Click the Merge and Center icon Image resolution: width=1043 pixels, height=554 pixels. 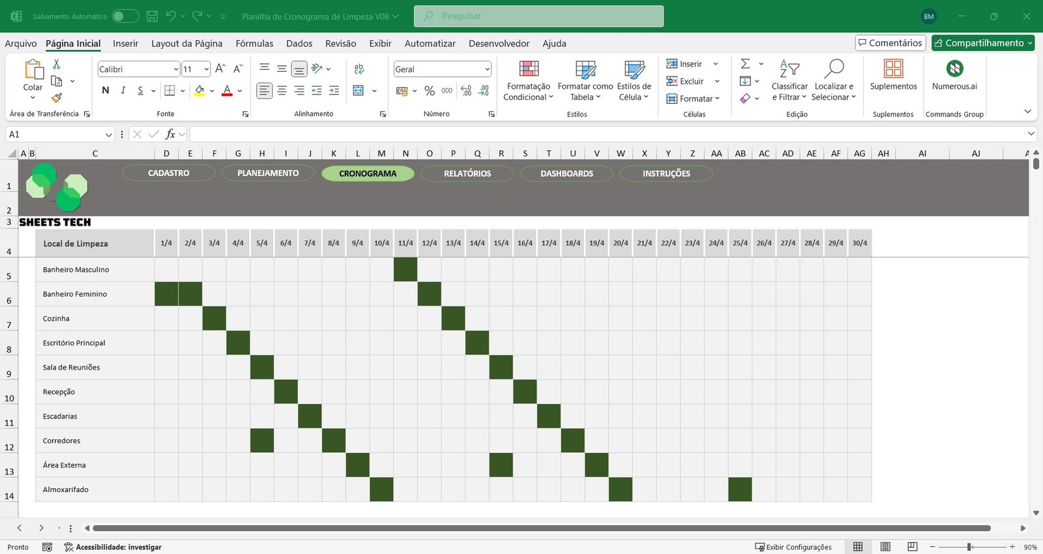coord(359,91)
